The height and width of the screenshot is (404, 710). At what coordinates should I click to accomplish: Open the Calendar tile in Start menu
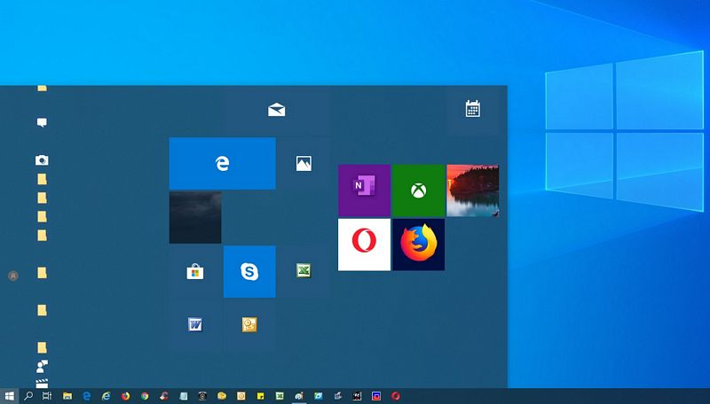[x=472, y=109]
